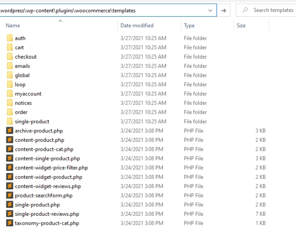
Task: Select the file single-product-reviews.php
Action: pyautogui.click(x=47, y=214)
